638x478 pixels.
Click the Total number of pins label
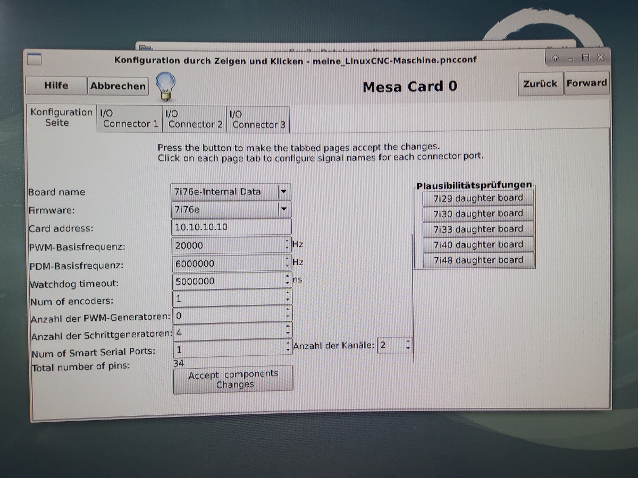click(80, 366)
